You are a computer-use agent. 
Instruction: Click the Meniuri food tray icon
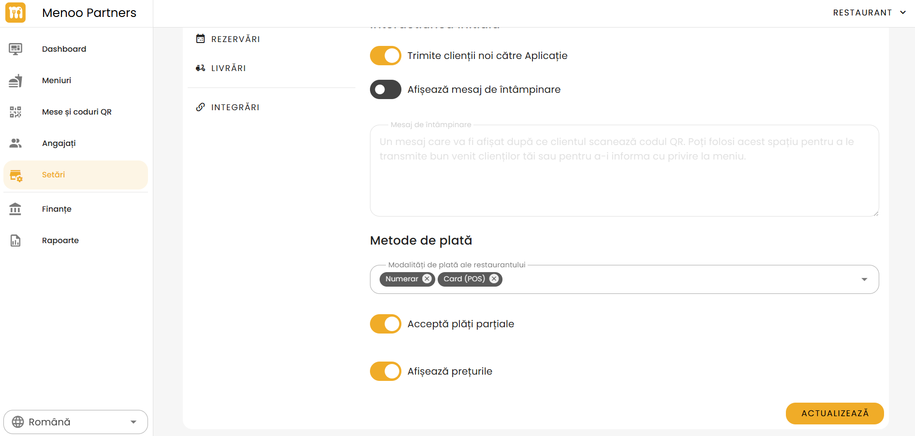pos(15,81)
